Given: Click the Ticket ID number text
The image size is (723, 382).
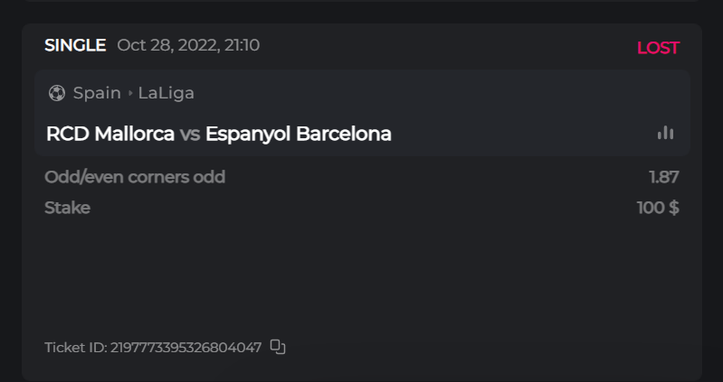Looking at the screenshot, I should point(186,347).
